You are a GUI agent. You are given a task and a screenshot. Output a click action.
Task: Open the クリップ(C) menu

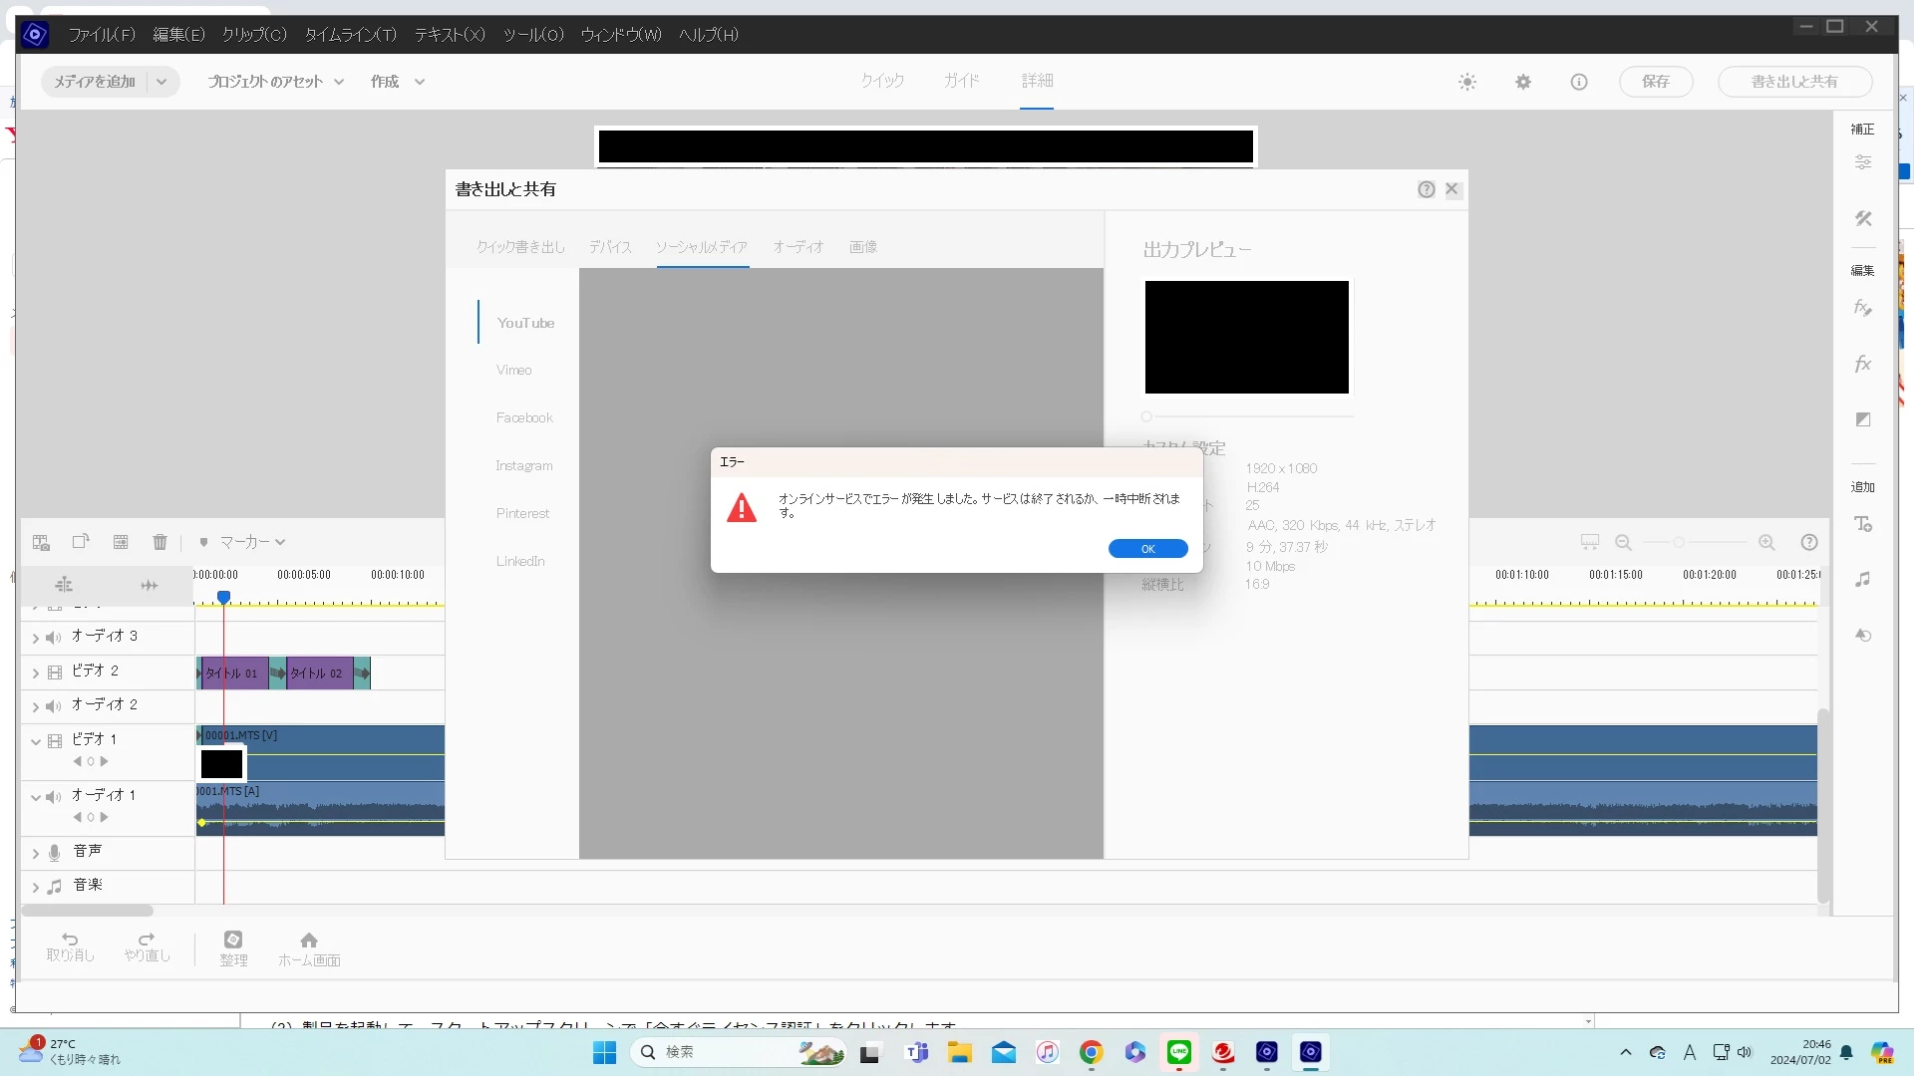pos(254,35)
